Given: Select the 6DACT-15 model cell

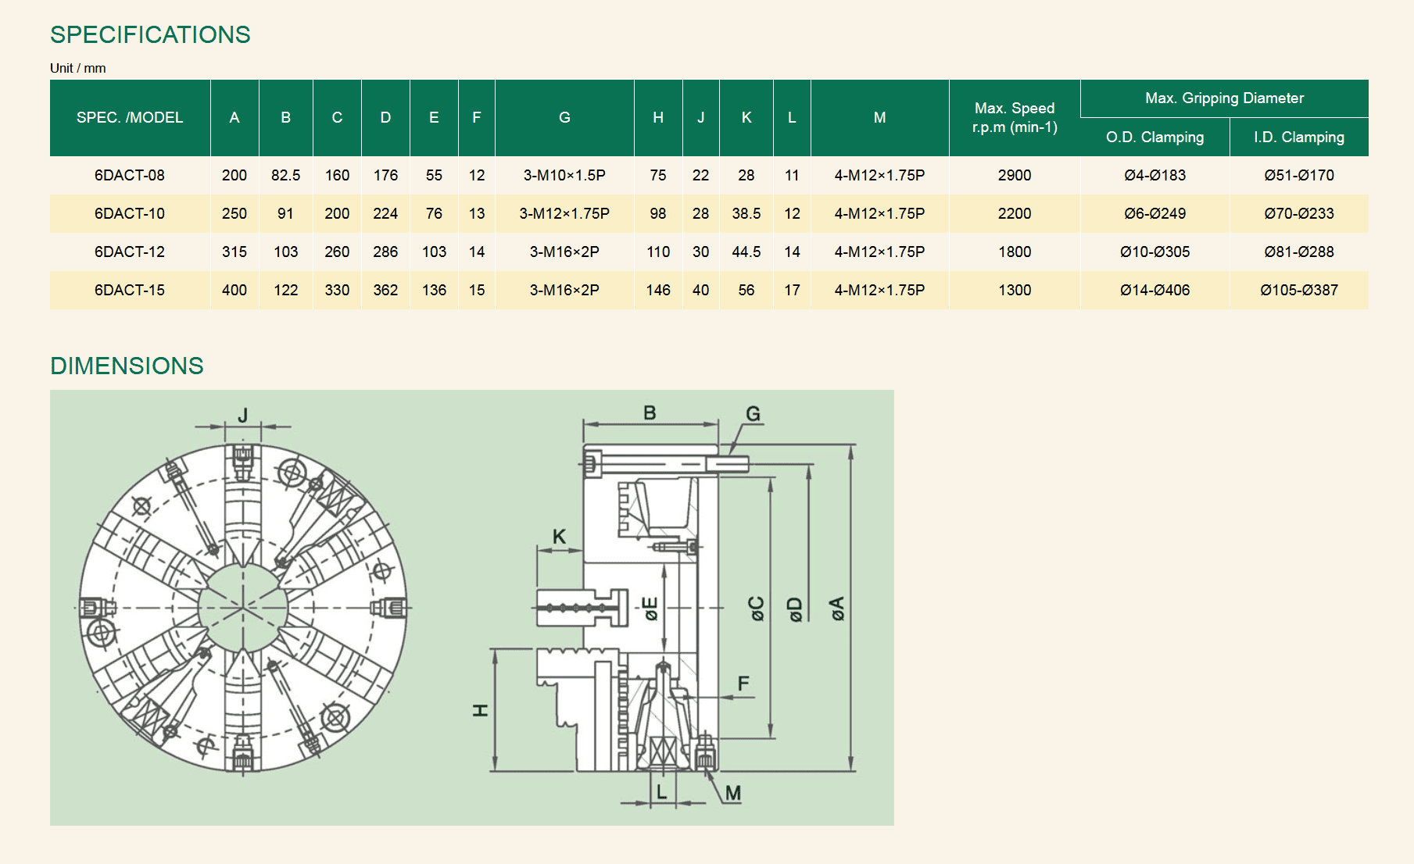Looking at the screenshot, I should coord(130,290).
